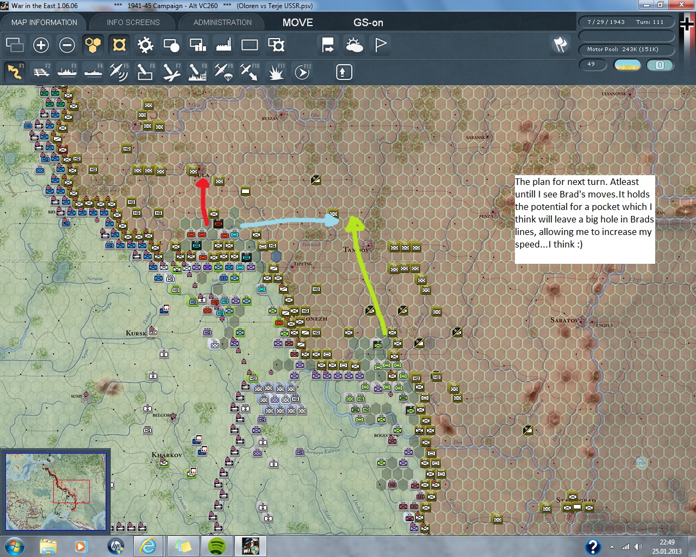Image resolution: width=696 pixels, height=557 pixels.
Task: Zoom out with the minus button
Action: [67, 45]
